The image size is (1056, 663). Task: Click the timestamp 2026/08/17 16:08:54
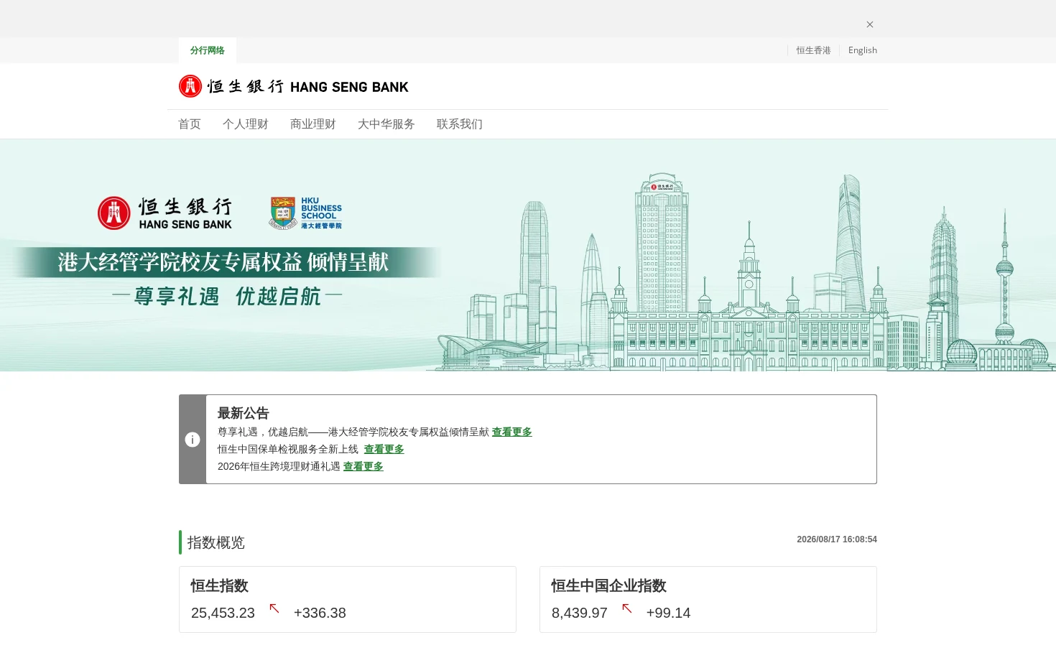837,539
